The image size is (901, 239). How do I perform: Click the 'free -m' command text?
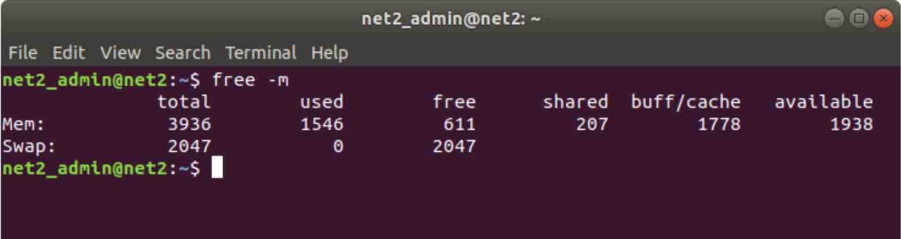(250, 80)
